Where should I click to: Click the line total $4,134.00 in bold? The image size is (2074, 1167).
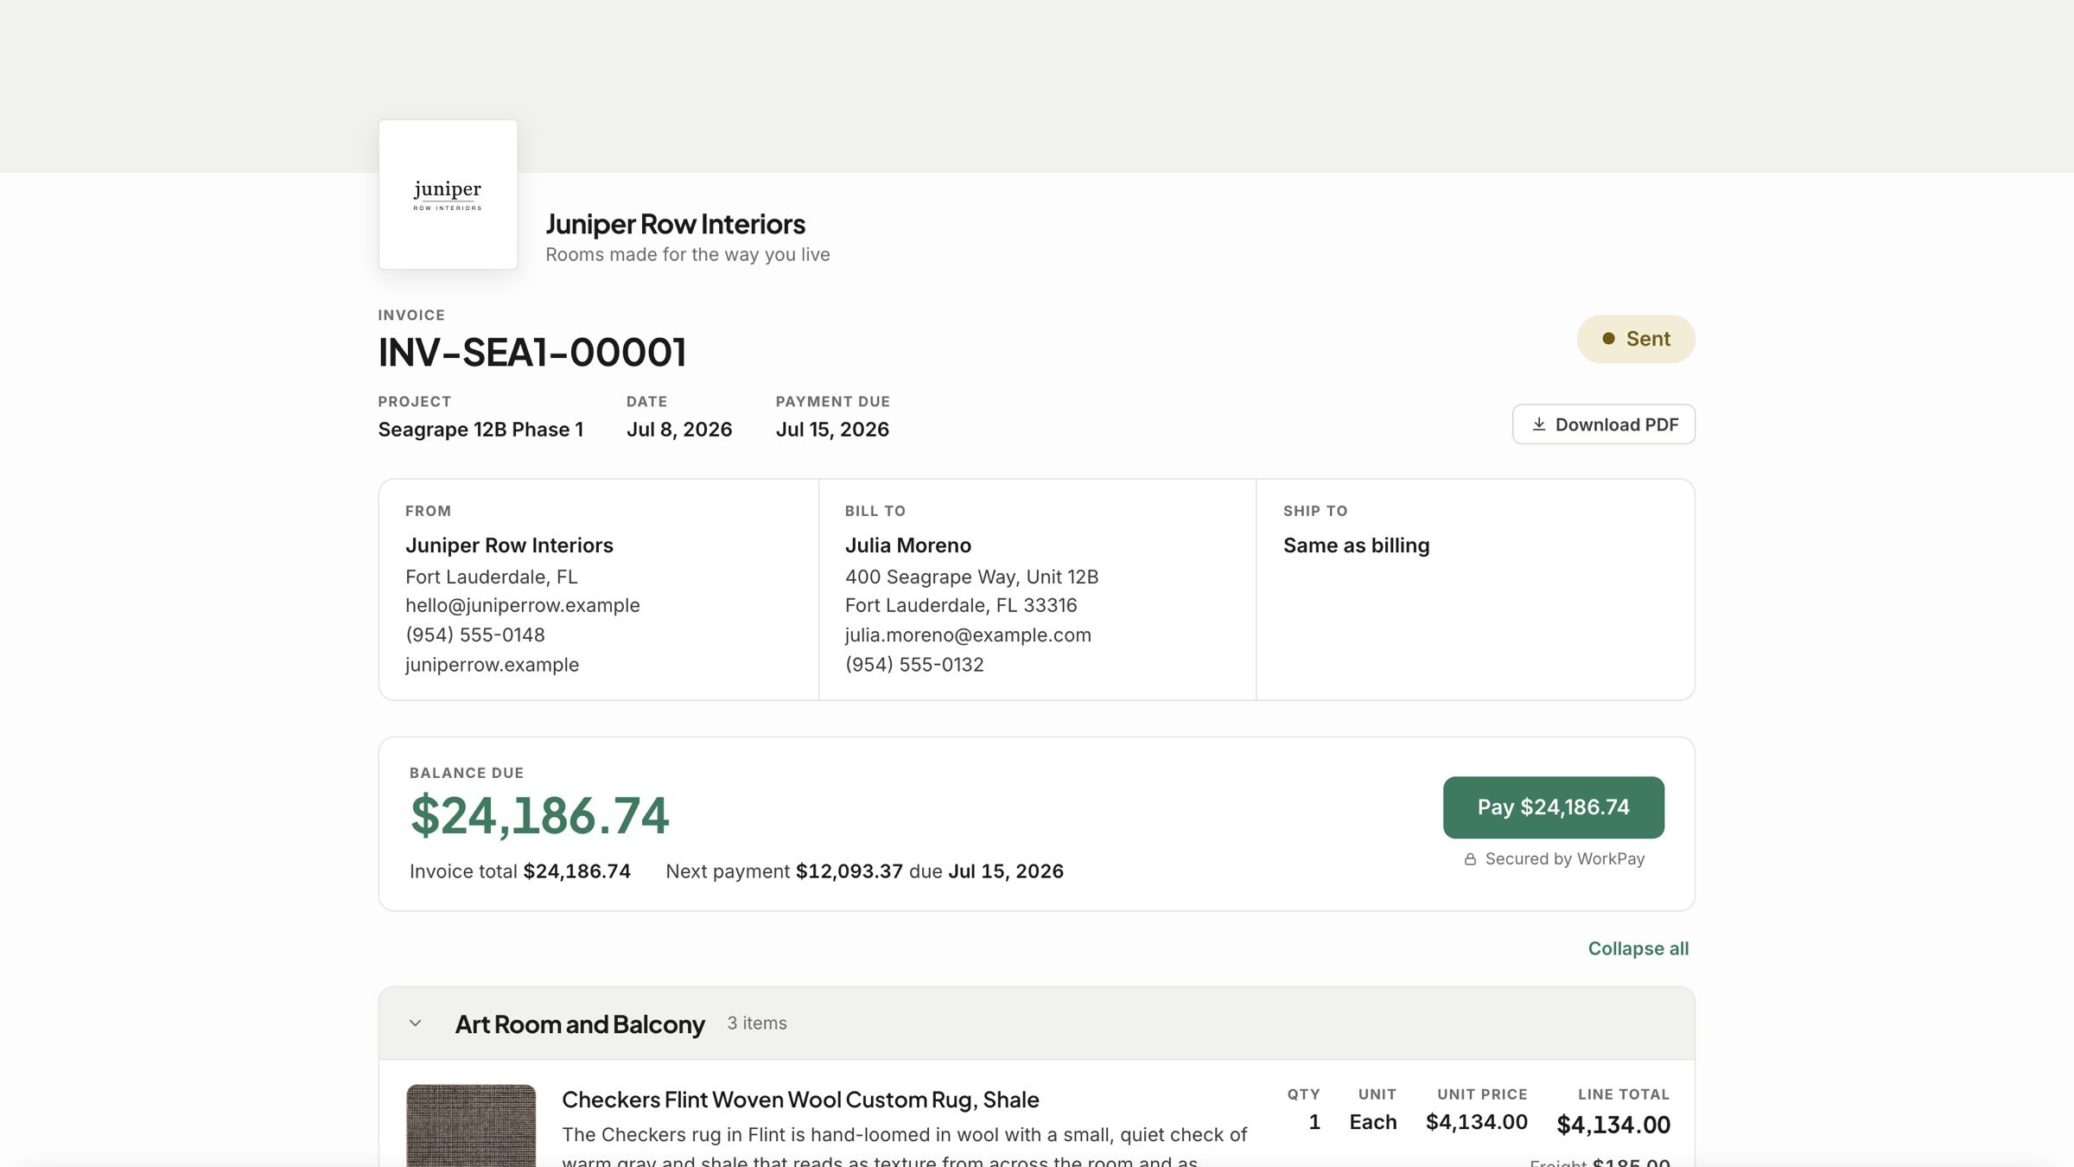pos(1613,1125)
